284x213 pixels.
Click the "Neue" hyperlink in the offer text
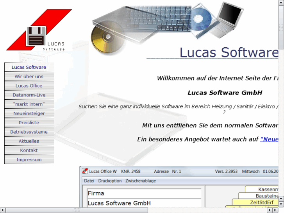click(269, 139)
